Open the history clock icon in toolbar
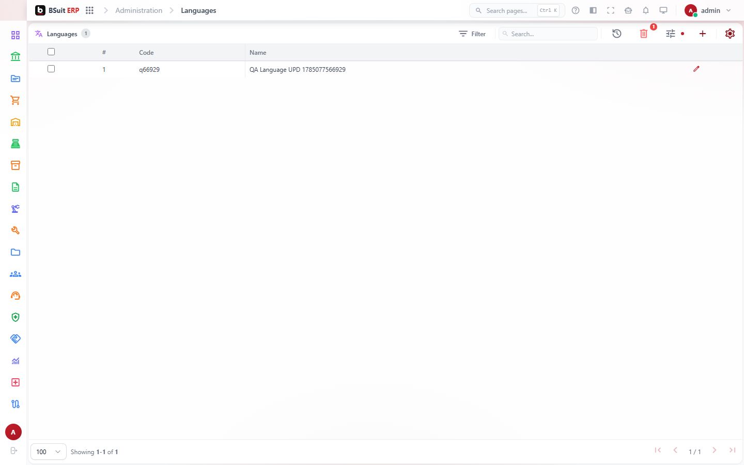The height and width of the screenshot is (465, 744). pyautogui.click(x=617, y=34)
